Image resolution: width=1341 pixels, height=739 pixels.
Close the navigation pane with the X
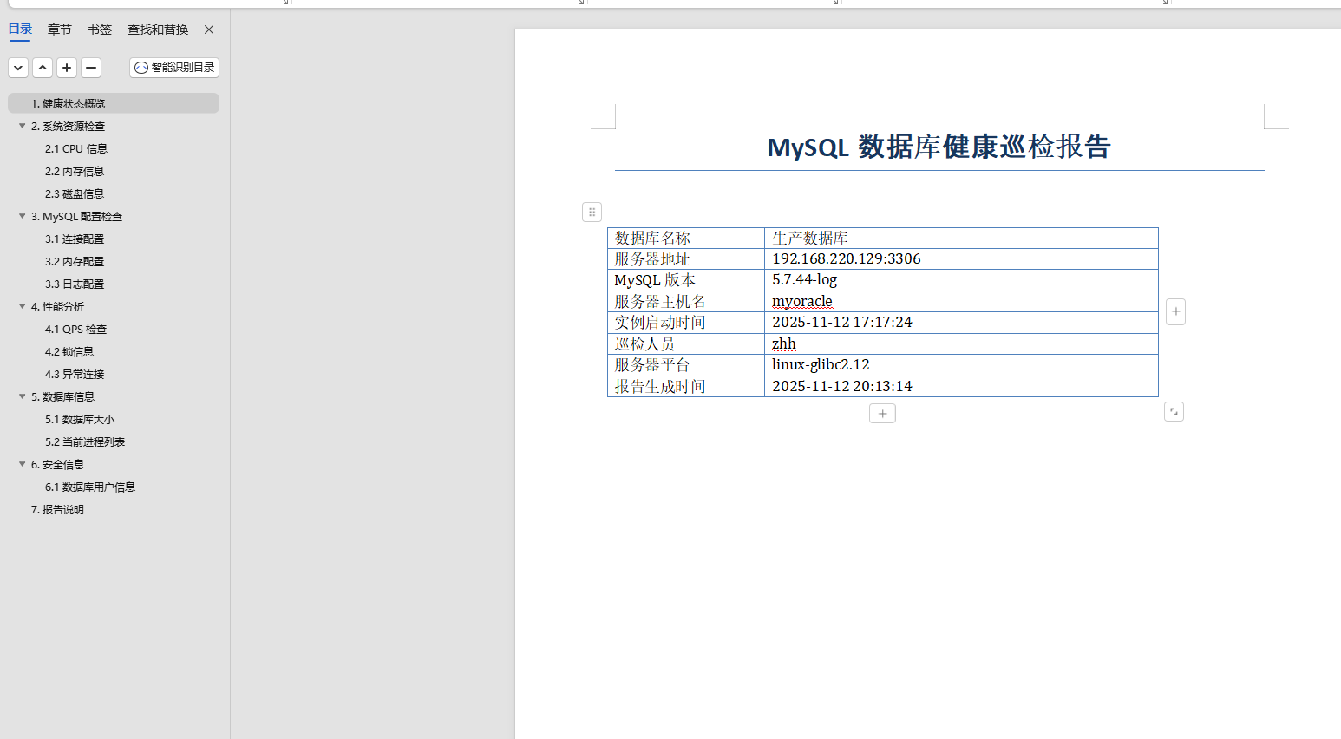tap(209, 29)
